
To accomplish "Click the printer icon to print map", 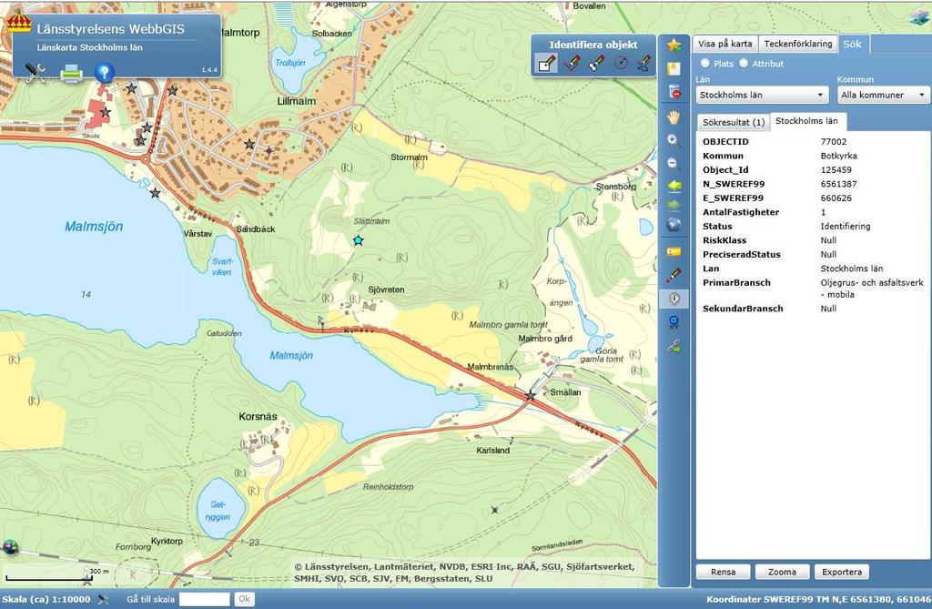I will point(71,73).
